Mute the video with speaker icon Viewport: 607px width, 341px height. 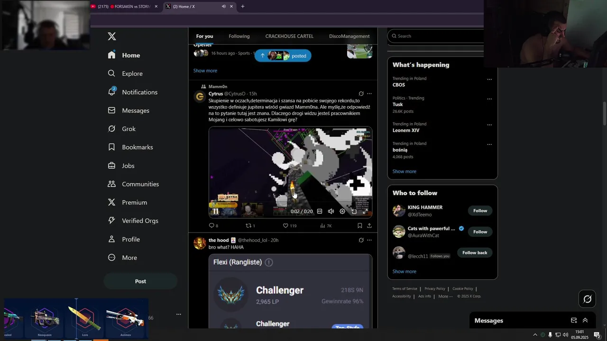pyautogui.click(x=331, y=211)
